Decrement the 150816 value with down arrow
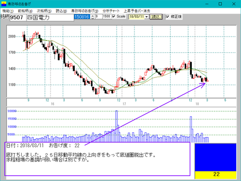Image resolution: width=241 pixels, height=181 pixels. point(93,18)
